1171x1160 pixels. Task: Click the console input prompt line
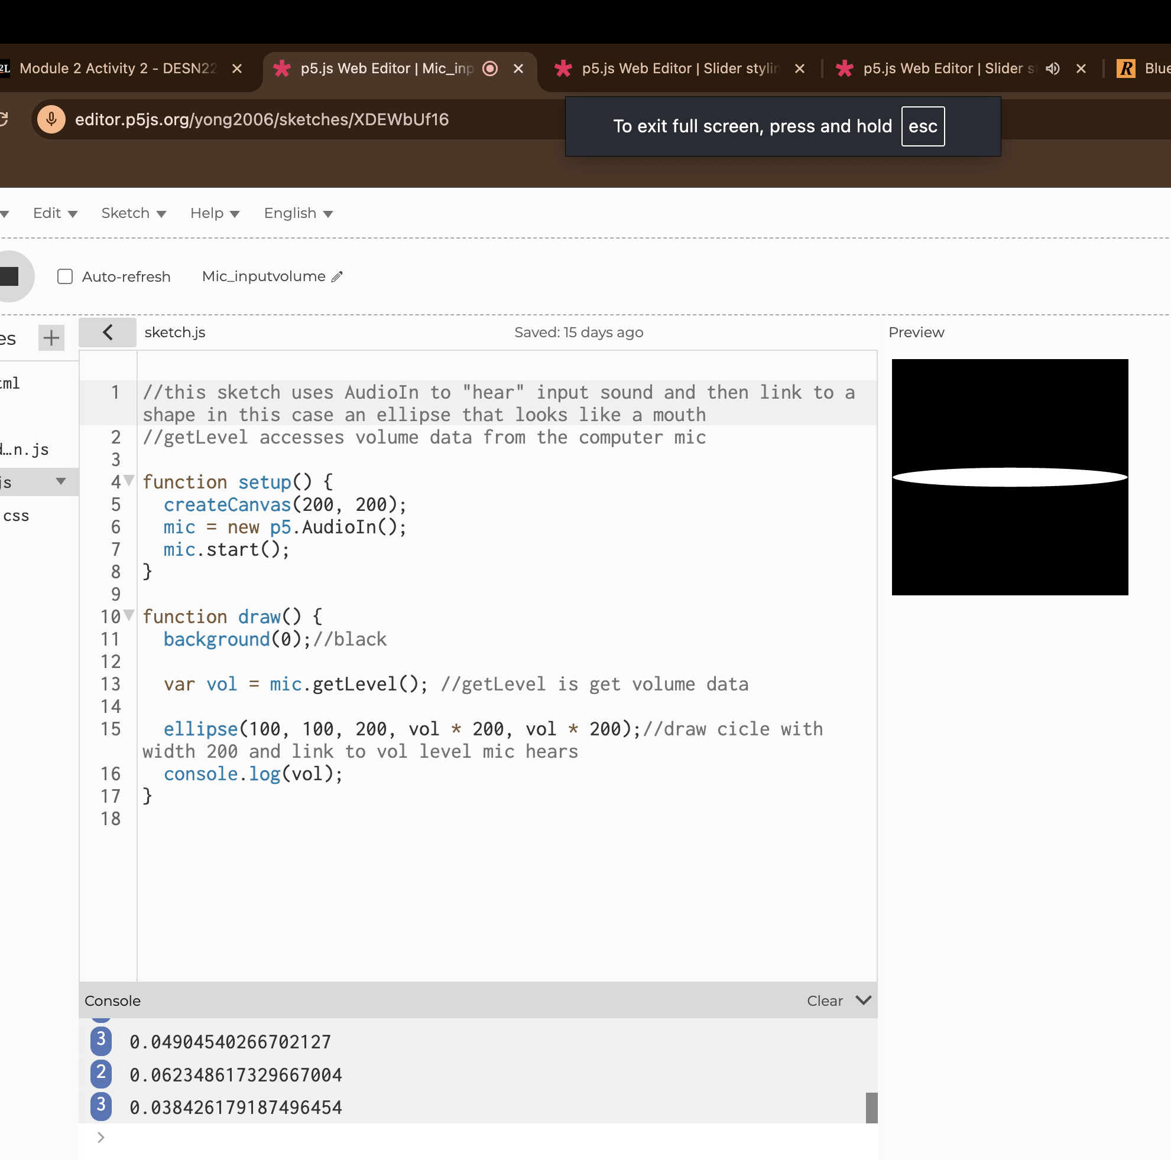point(478,1138)
